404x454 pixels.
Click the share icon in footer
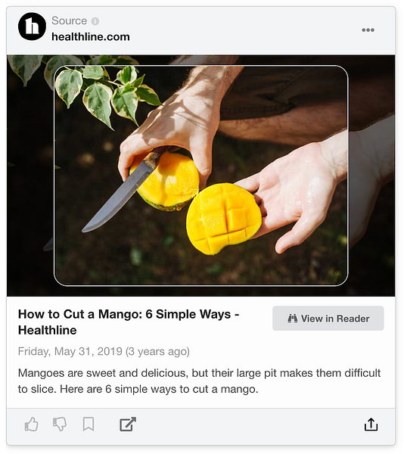pos(371,424)
